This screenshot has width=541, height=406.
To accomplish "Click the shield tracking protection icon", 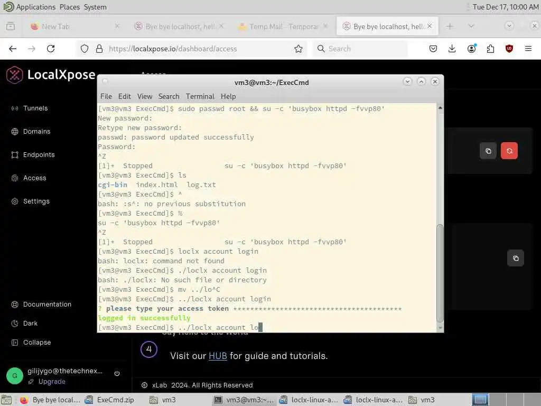I will (x=85, y=49).
